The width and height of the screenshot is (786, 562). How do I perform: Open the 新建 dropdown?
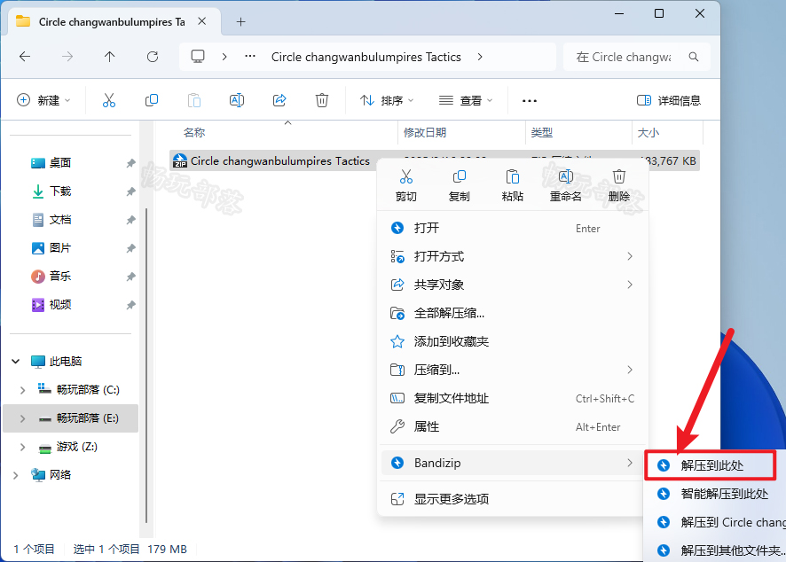(43, 100)
